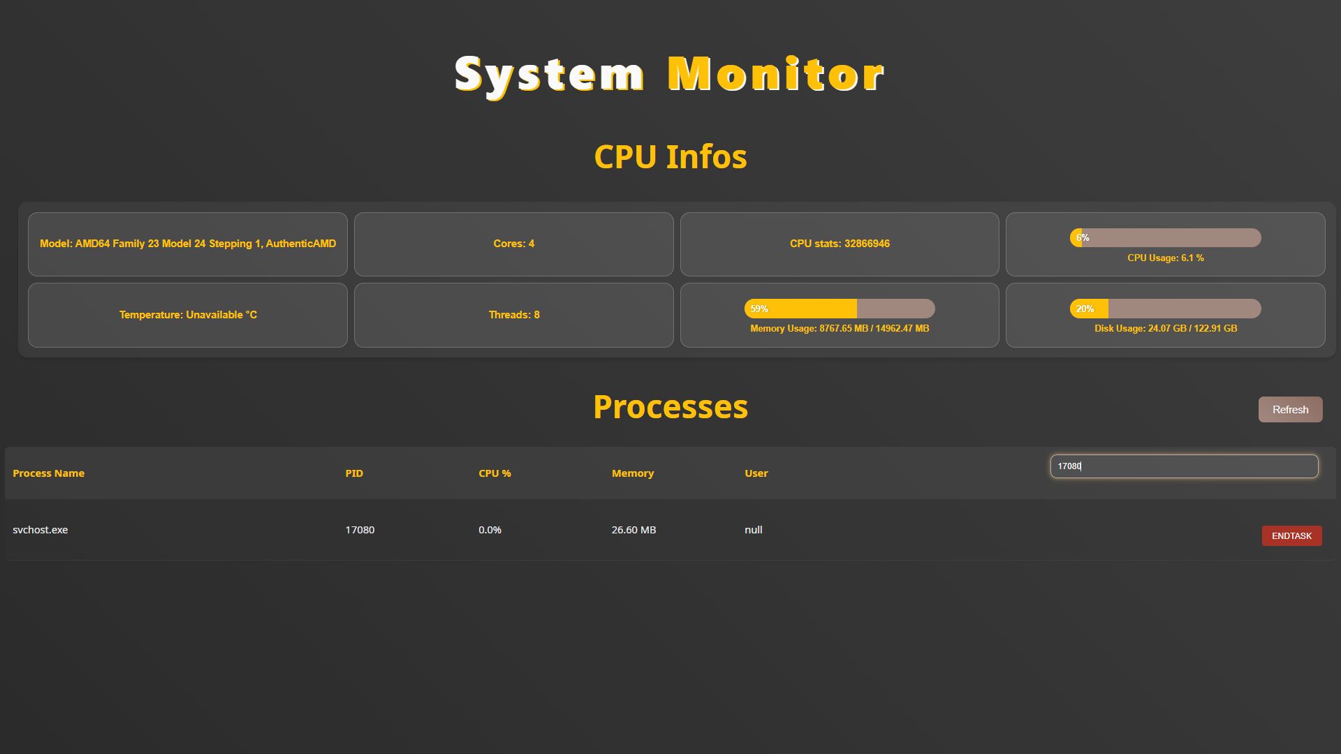Click the memory usage 59% progress bar
Viewport: 1341px width, 754px height.
840,309
